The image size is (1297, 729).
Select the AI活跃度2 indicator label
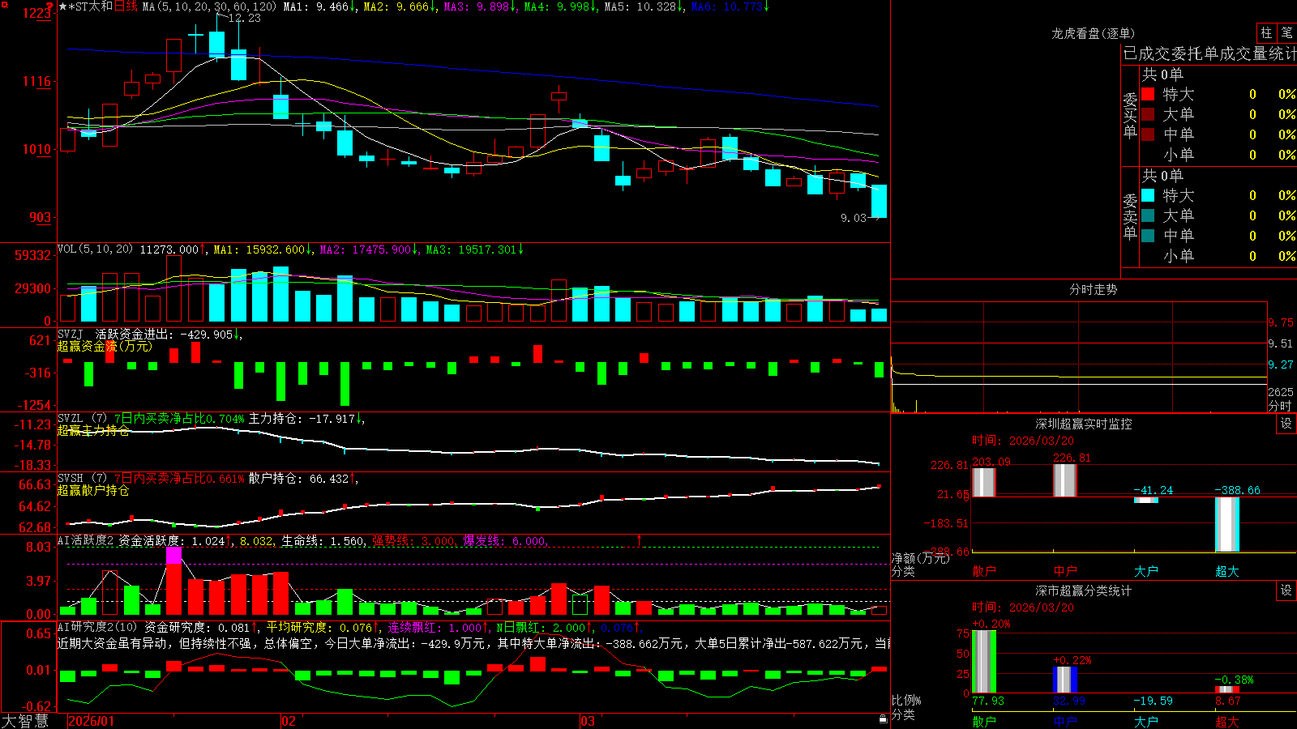point(86,540)
